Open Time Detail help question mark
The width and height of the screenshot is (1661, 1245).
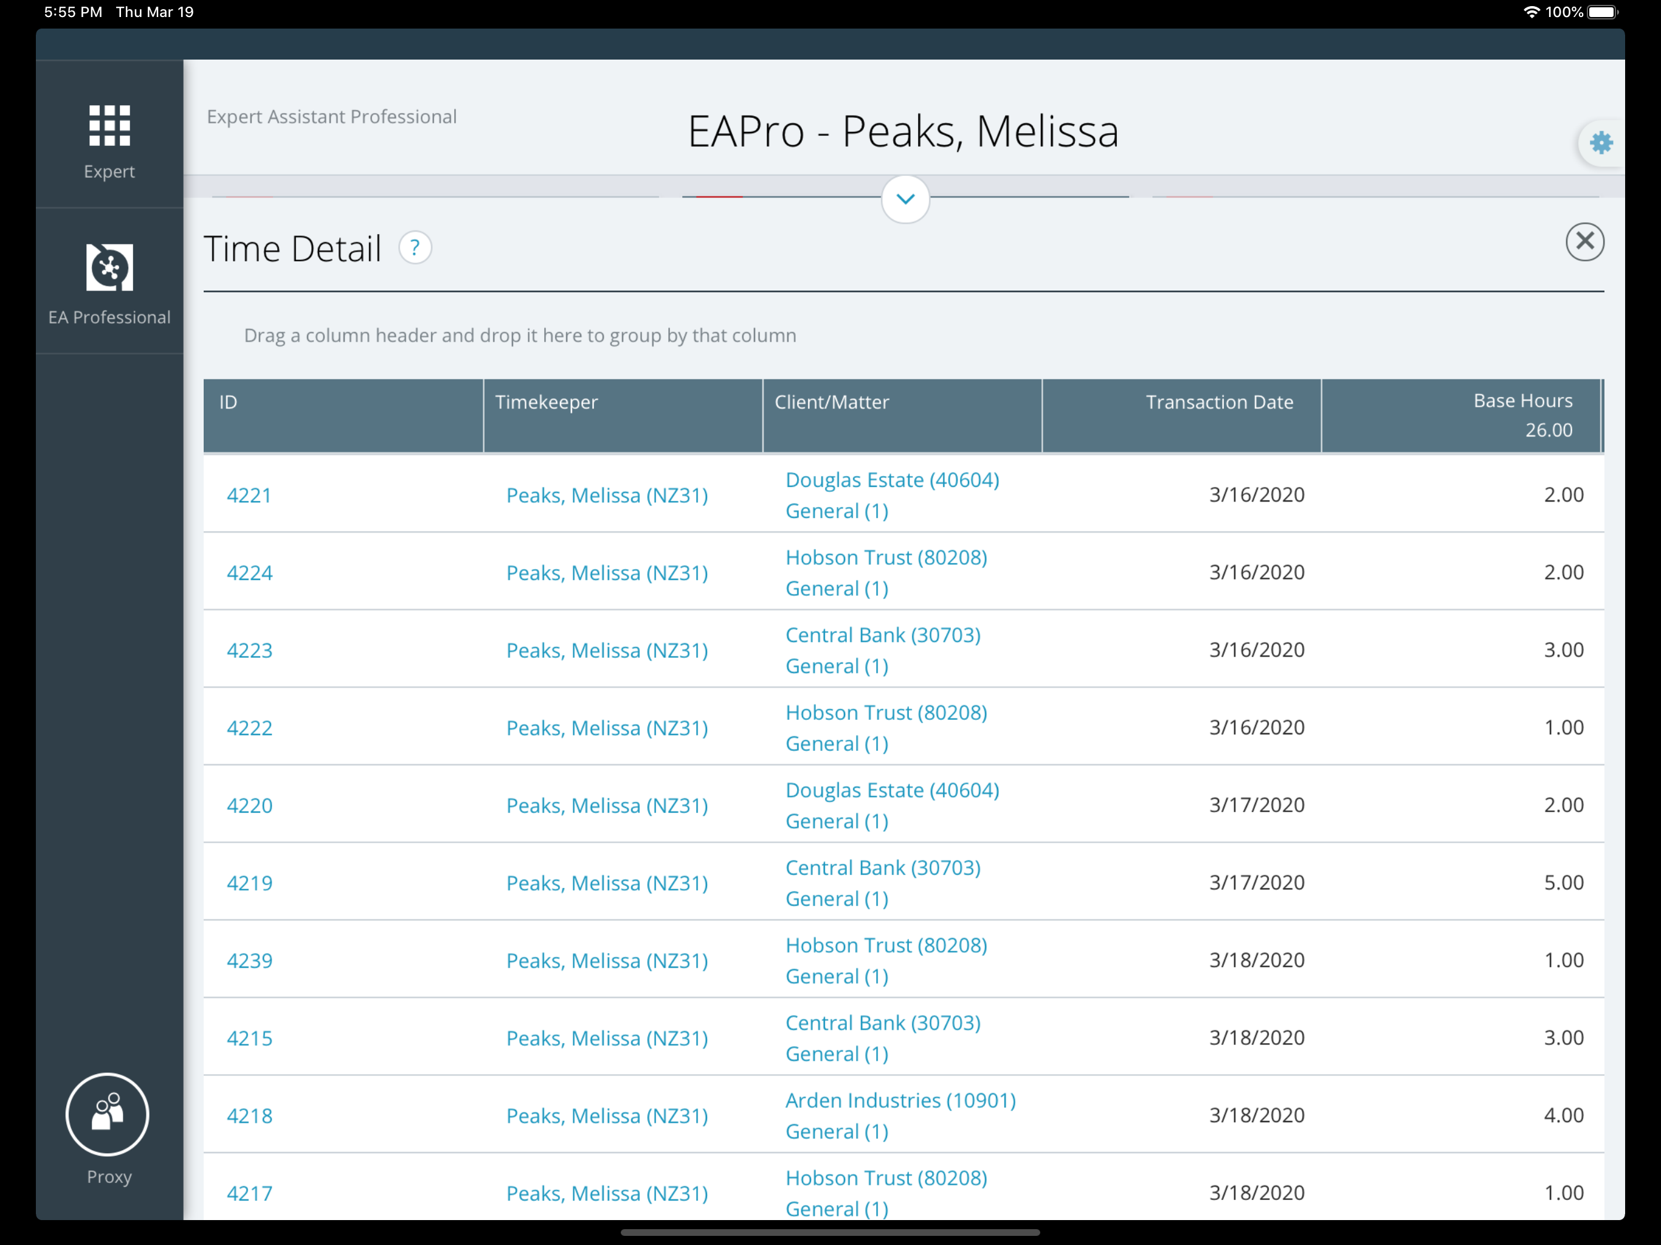point(415,248)
